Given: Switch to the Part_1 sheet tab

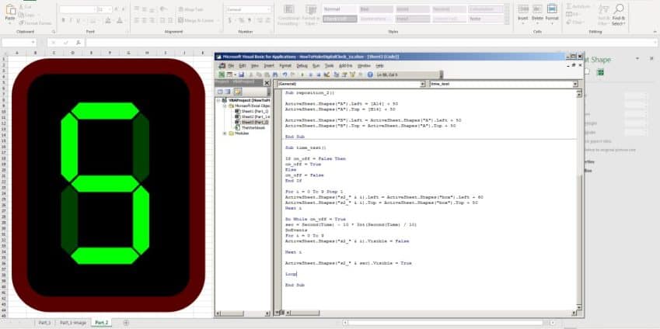Looking at the screenshot, I should (44, 322).
